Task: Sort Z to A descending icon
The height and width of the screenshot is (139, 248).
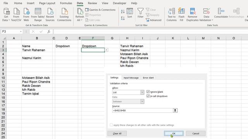Action: point(123,18)
